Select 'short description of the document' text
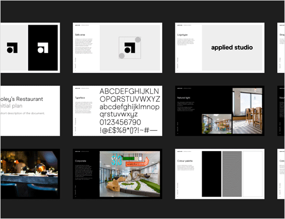The image size is (285, 219). click(x=22, y=113)
